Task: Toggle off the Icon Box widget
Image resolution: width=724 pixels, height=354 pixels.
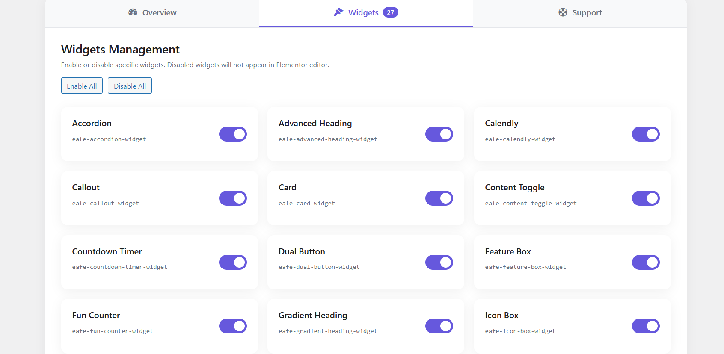Action: point(646,326)
